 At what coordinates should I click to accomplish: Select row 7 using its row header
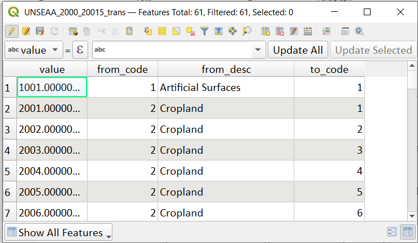[x=10, y=212]
